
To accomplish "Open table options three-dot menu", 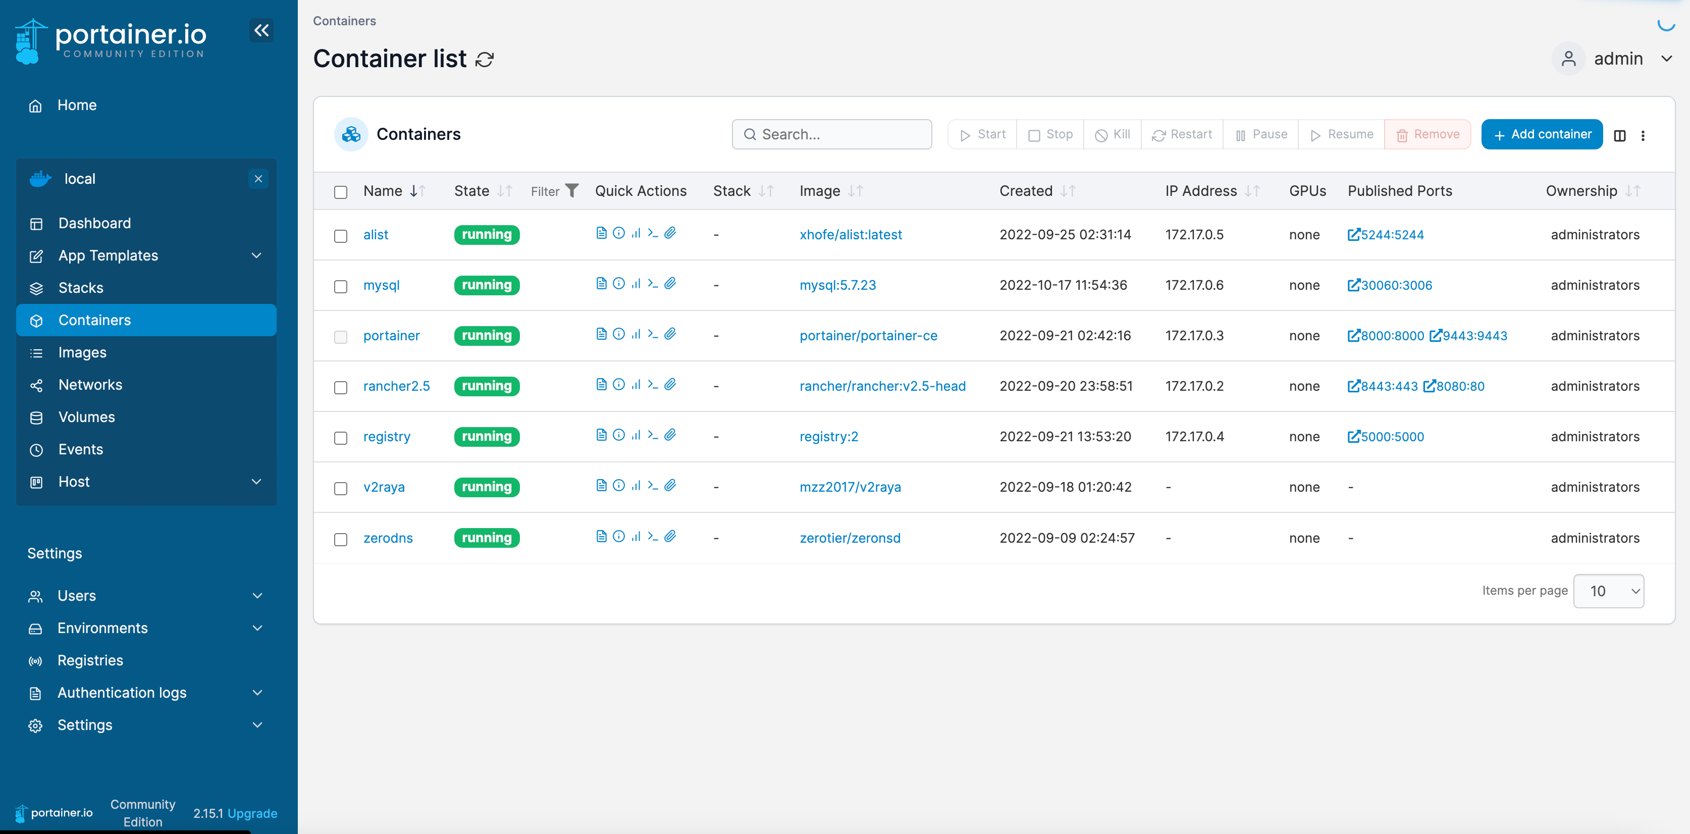I will click(x=1643, y=135).
